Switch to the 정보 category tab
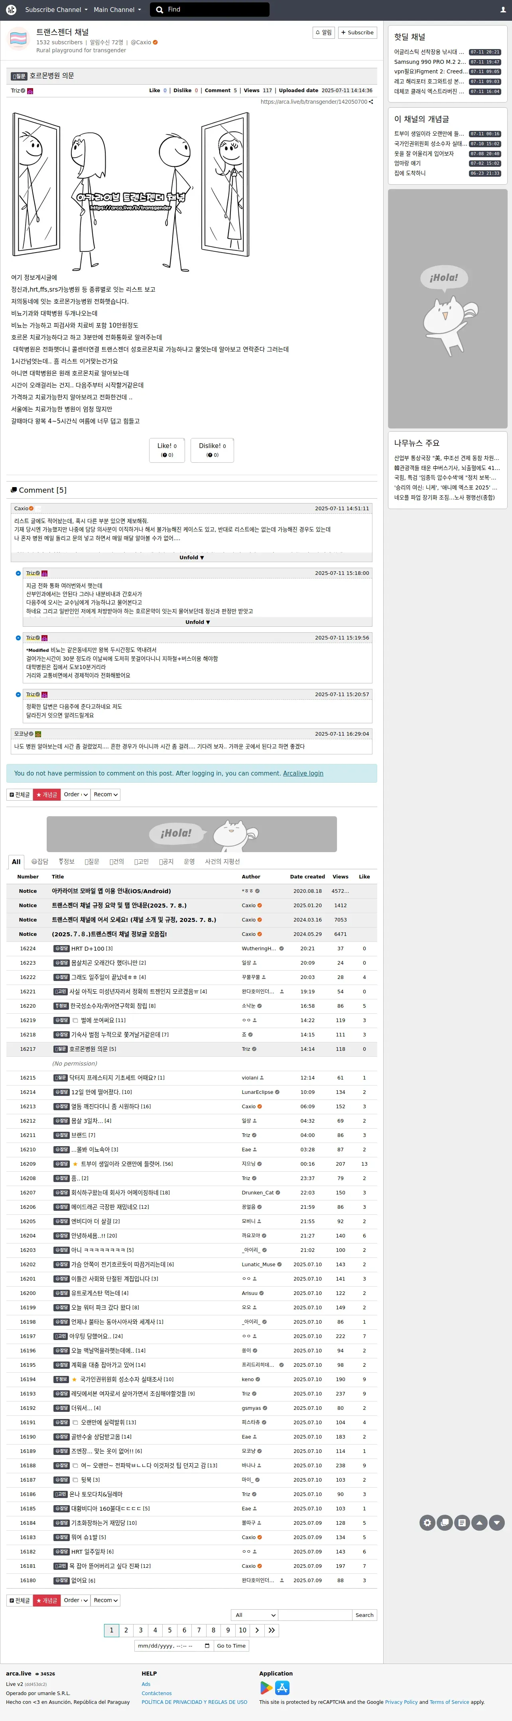Screen dimensions: 512x1721 pos(67,862)
